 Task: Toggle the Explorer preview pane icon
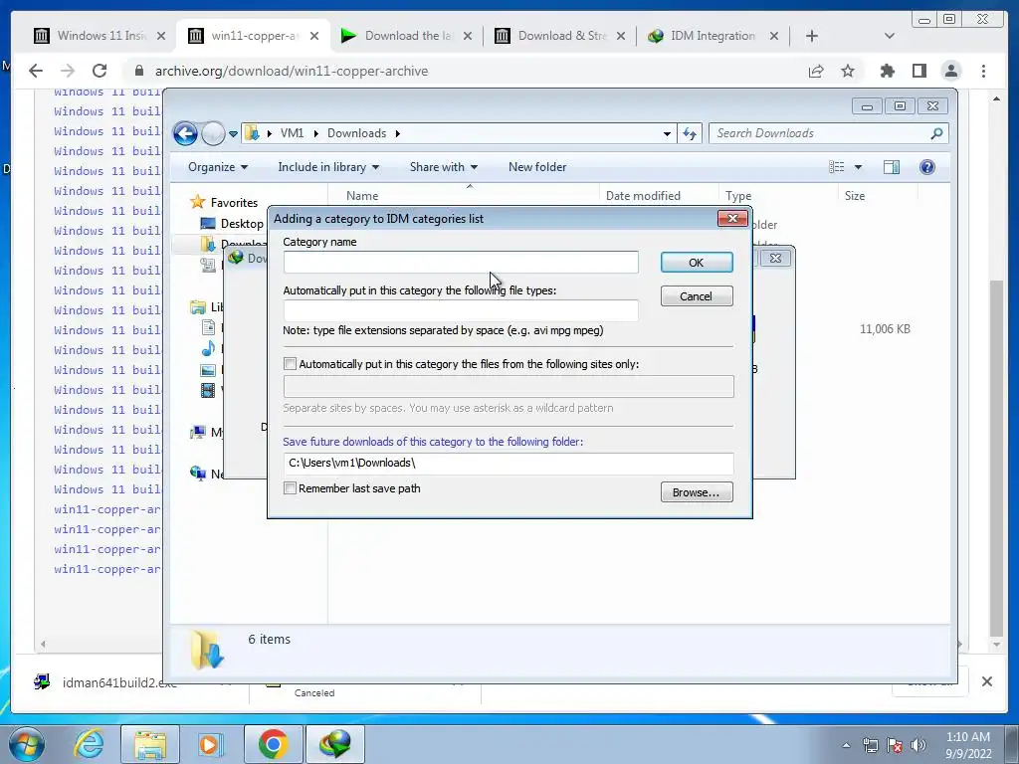coord(892,167)
